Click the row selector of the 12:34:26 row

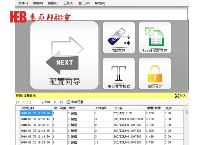tap(18, 113)
